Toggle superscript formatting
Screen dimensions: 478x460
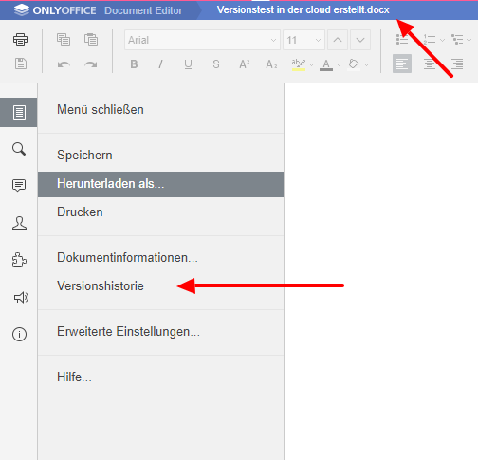tap(244, 64)
